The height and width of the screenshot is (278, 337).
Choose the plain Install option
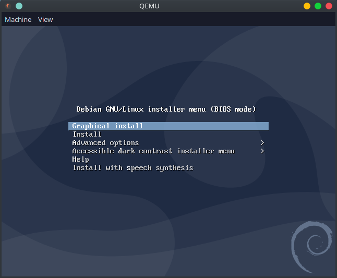click(x=87, y=135)
